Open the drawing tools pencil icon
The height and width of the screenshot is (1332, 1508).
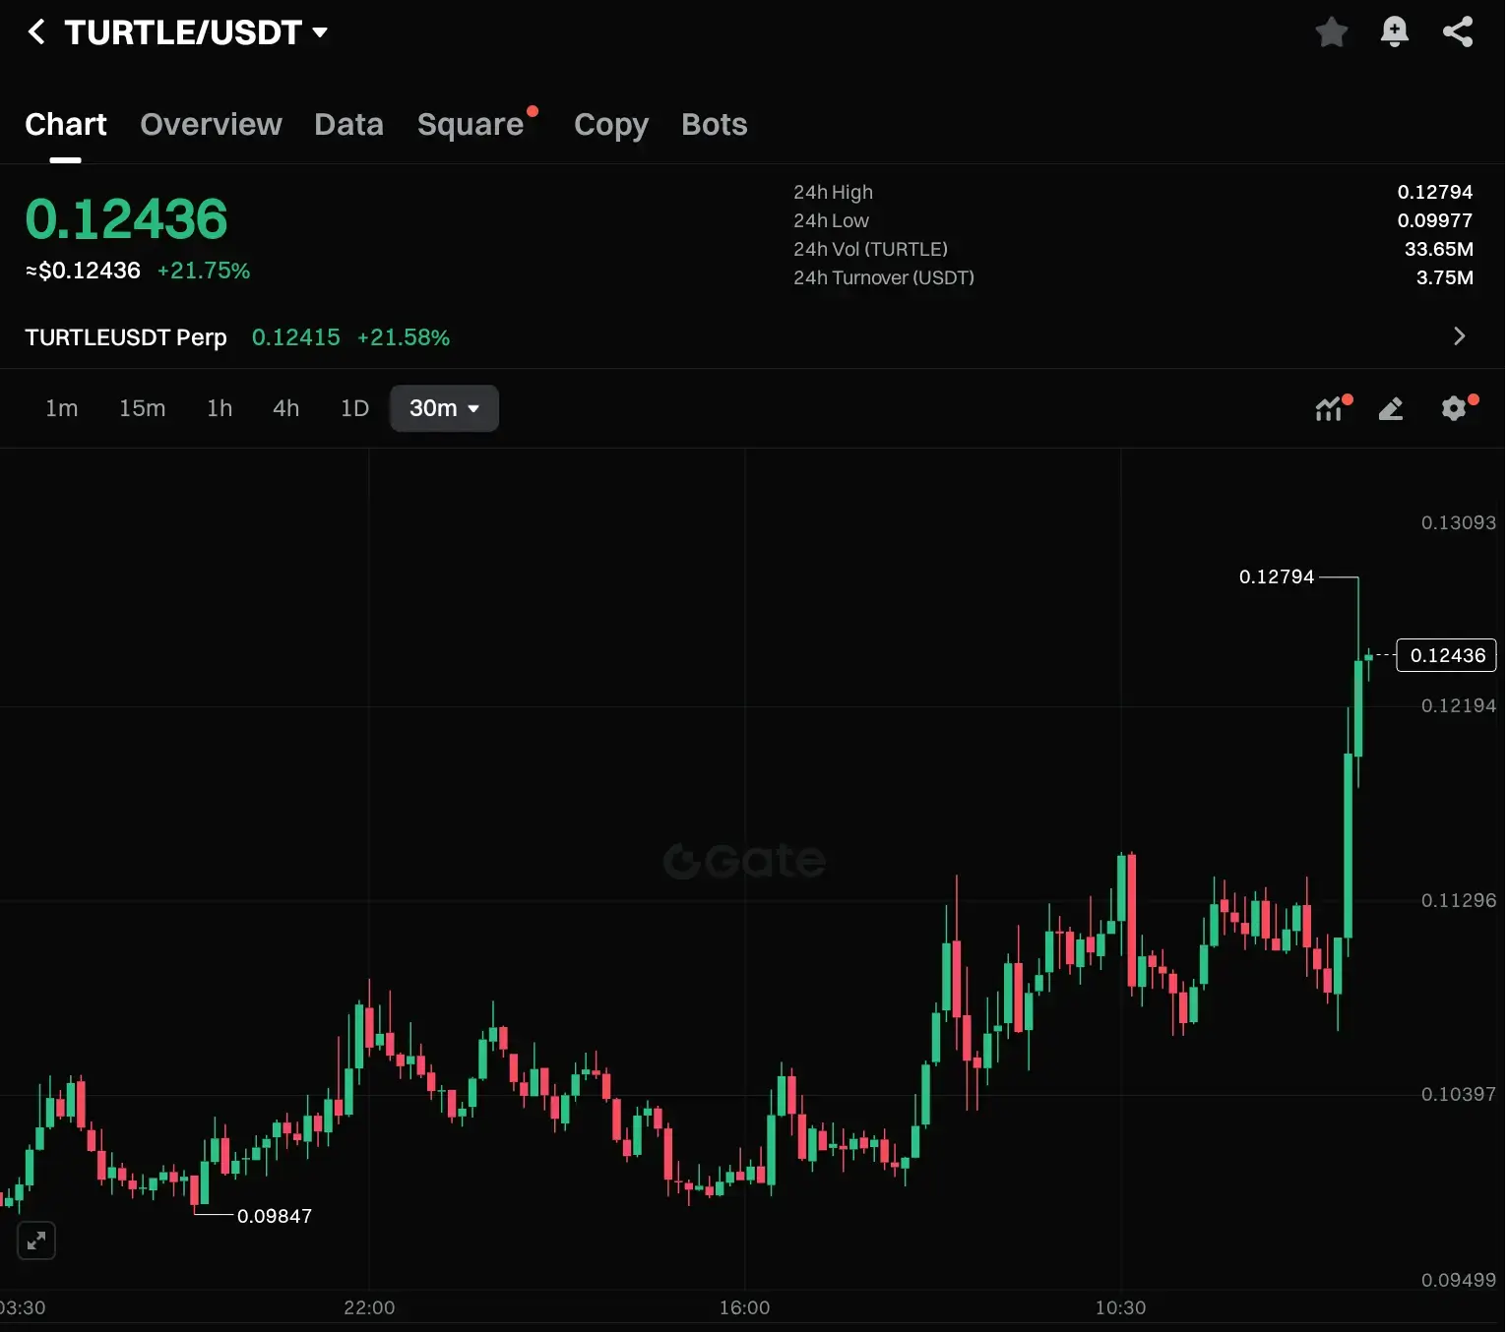pos(1391,408)
